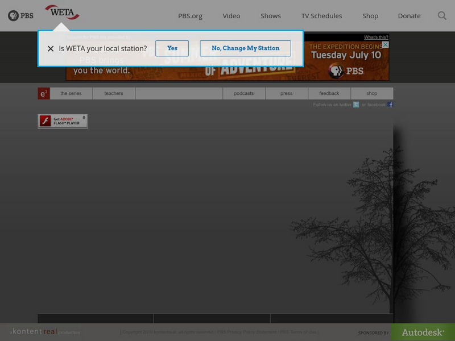
Task: Select the podcasts tab
Action: click(x=244, y=93)
